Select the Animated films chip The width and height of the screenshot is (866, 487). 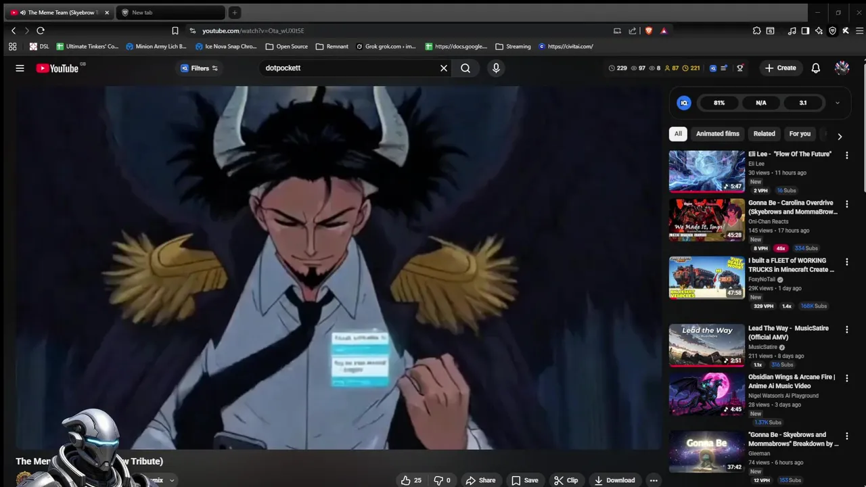718,133
